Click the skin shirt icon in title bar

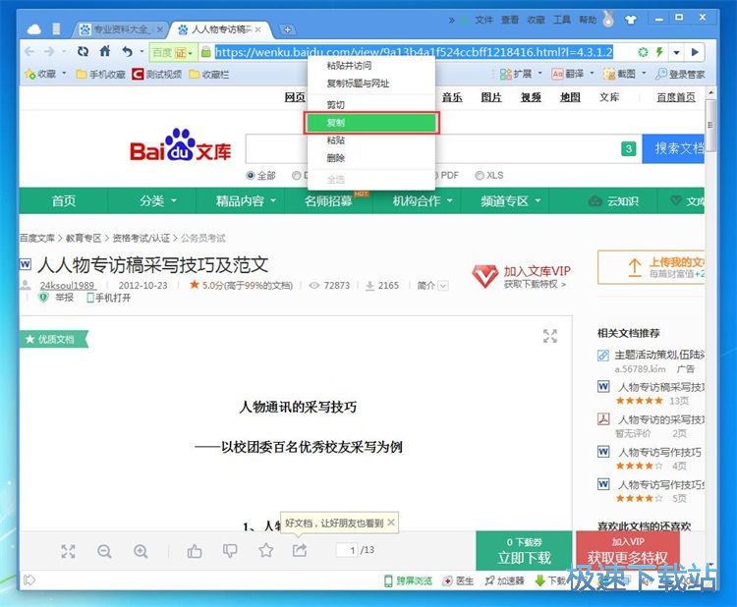[x=631, y=20]
